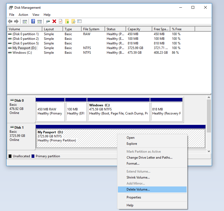Click the "86 %" free cell
224x211 pixels.
tap(175, 53)
